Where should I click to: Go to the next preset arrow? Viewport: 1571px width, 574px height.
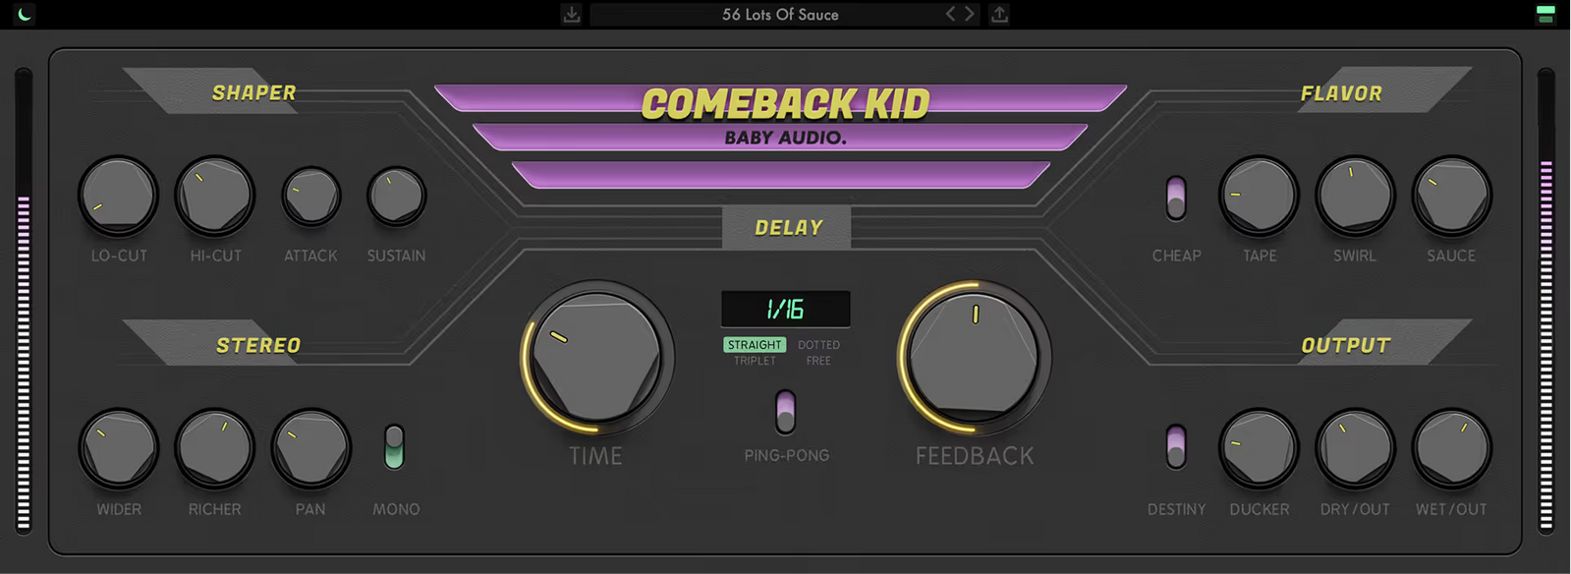click(x=970, y=14)
